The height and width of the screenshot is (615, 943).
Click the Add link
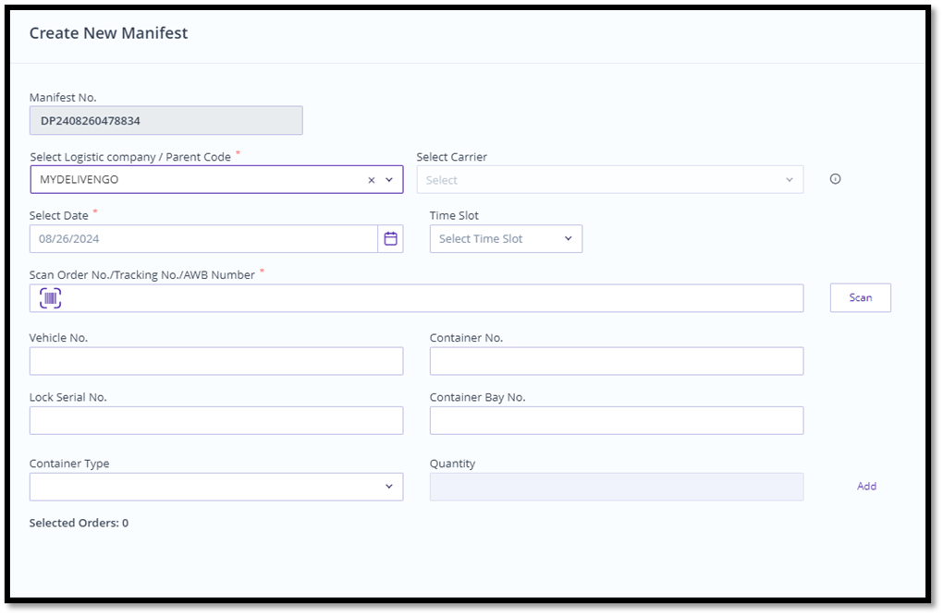866,487
